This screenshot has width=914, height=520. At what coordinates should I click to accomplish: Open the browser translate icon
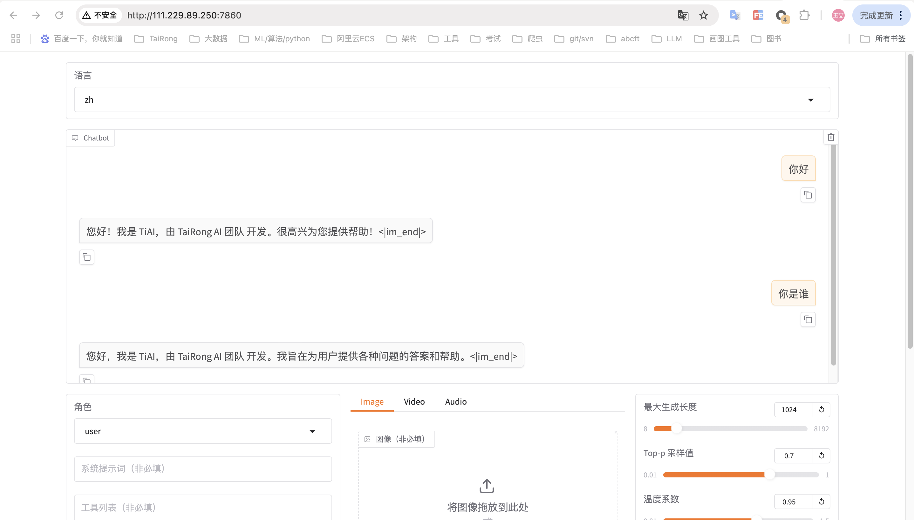tap(683, 15)
